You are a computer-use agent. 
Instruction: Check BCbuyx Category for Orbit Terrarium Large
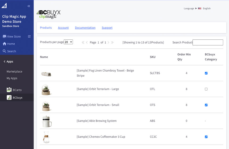pos(206,89)
